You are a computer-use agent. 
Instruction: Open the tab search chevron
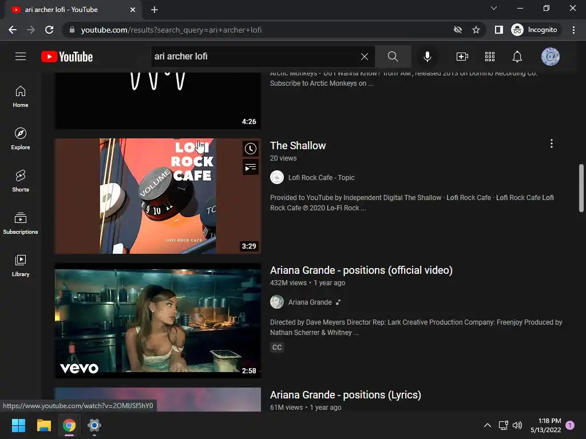click(494, 8)
